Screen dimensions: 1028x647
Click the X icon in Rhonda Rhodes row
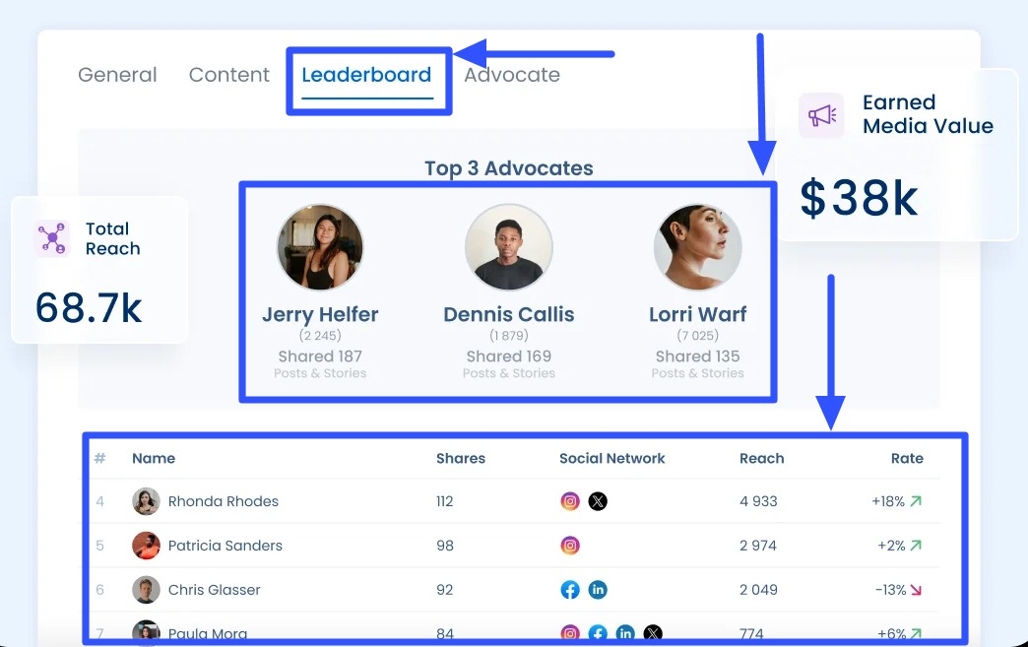pos(598,501)
